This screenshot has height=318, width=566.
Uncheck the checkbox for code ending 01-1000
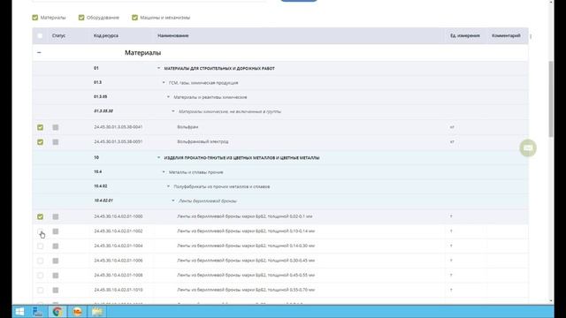pos(40,216)
